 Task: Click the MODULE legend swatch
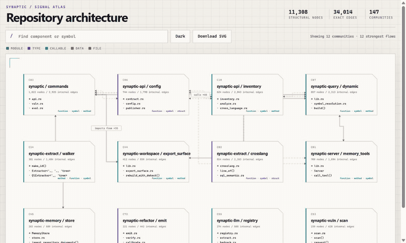click(7, 48)
